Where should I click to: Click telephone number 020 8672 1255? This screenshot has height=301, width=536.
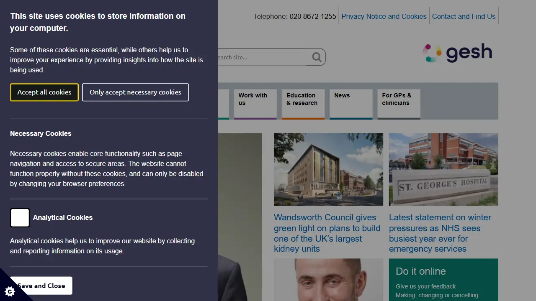(x=313, y=16)
